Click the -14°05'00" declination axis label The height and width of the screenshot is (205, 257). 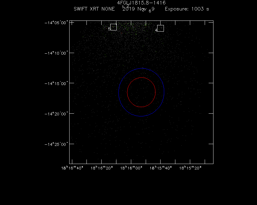pyautogui.click(x=56, y=23)
